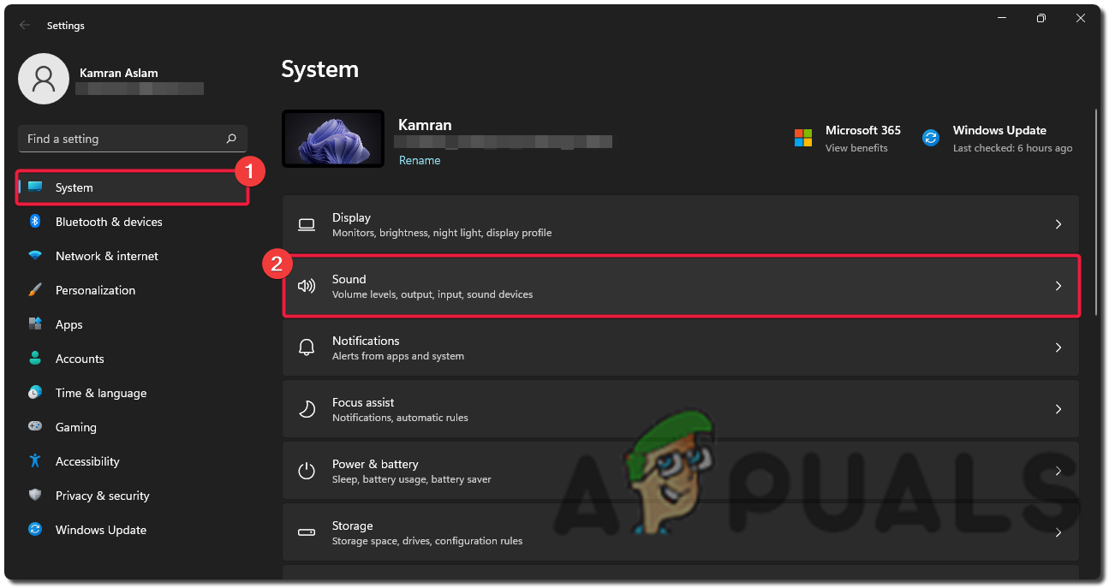Image resolution: width=1109 pixels, height=588 pixels.
Task: Select System in the sidebar
Action: tap(75, 187)
